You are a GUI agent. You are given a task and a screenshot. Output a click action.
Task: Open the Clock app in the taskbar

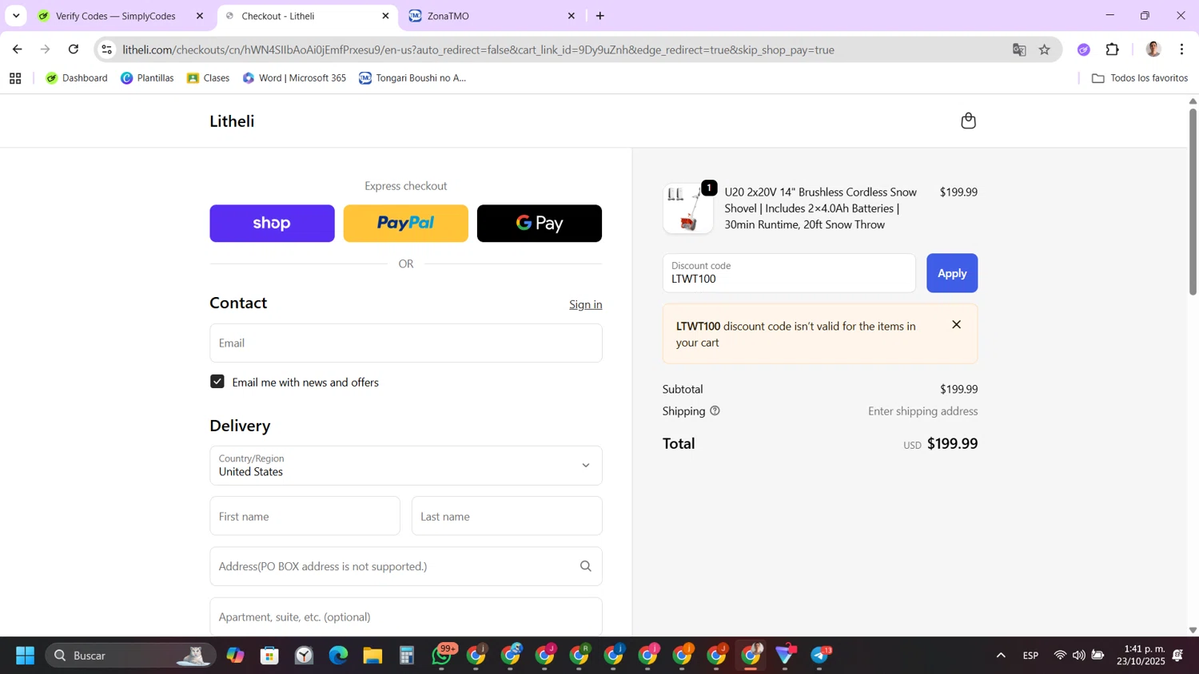pyautogui.click(x=304, y=656)
